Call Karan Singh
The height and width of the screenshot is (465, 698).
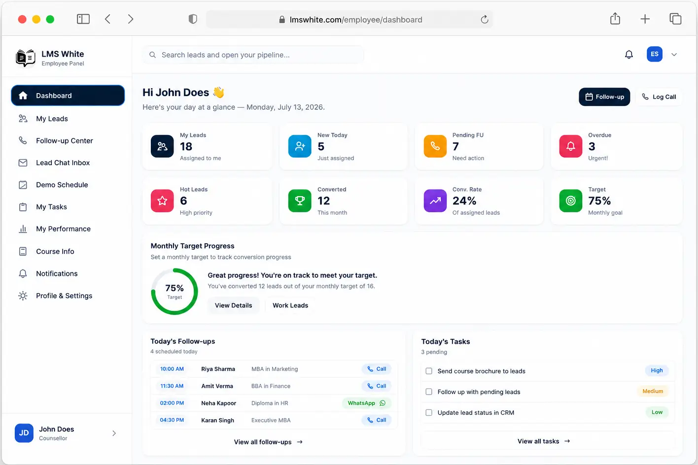377,420
